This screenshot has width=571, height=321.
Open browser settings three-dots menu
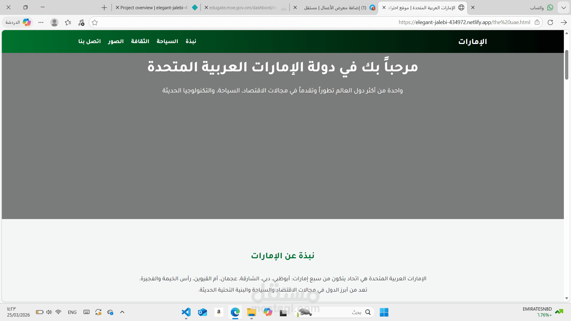[x=41, y=23]
